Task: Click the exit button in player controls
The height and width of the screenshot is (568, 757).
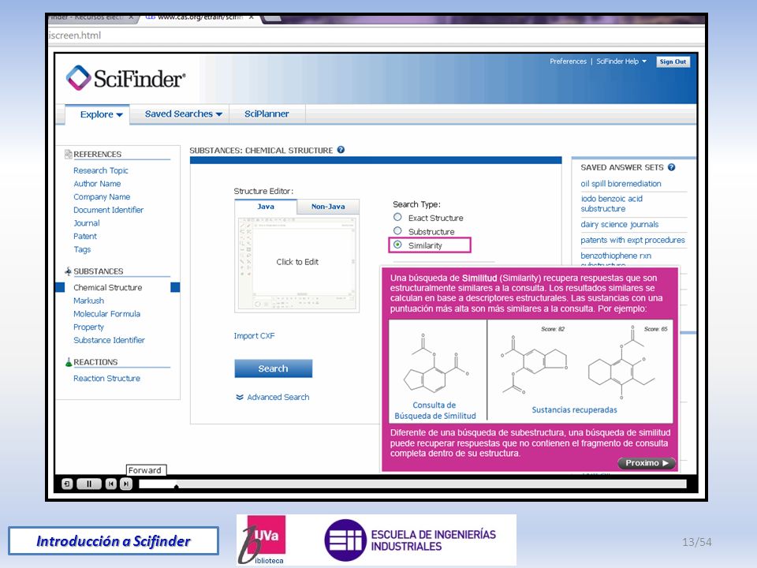Action: coord(67,484)
